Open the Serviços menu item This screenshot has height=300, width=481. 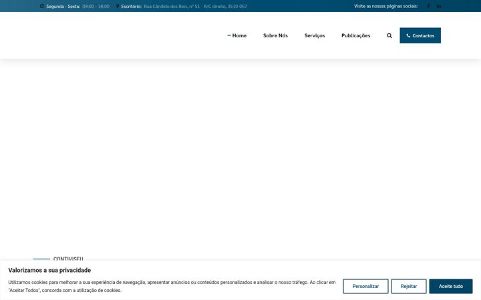point(315,35)
